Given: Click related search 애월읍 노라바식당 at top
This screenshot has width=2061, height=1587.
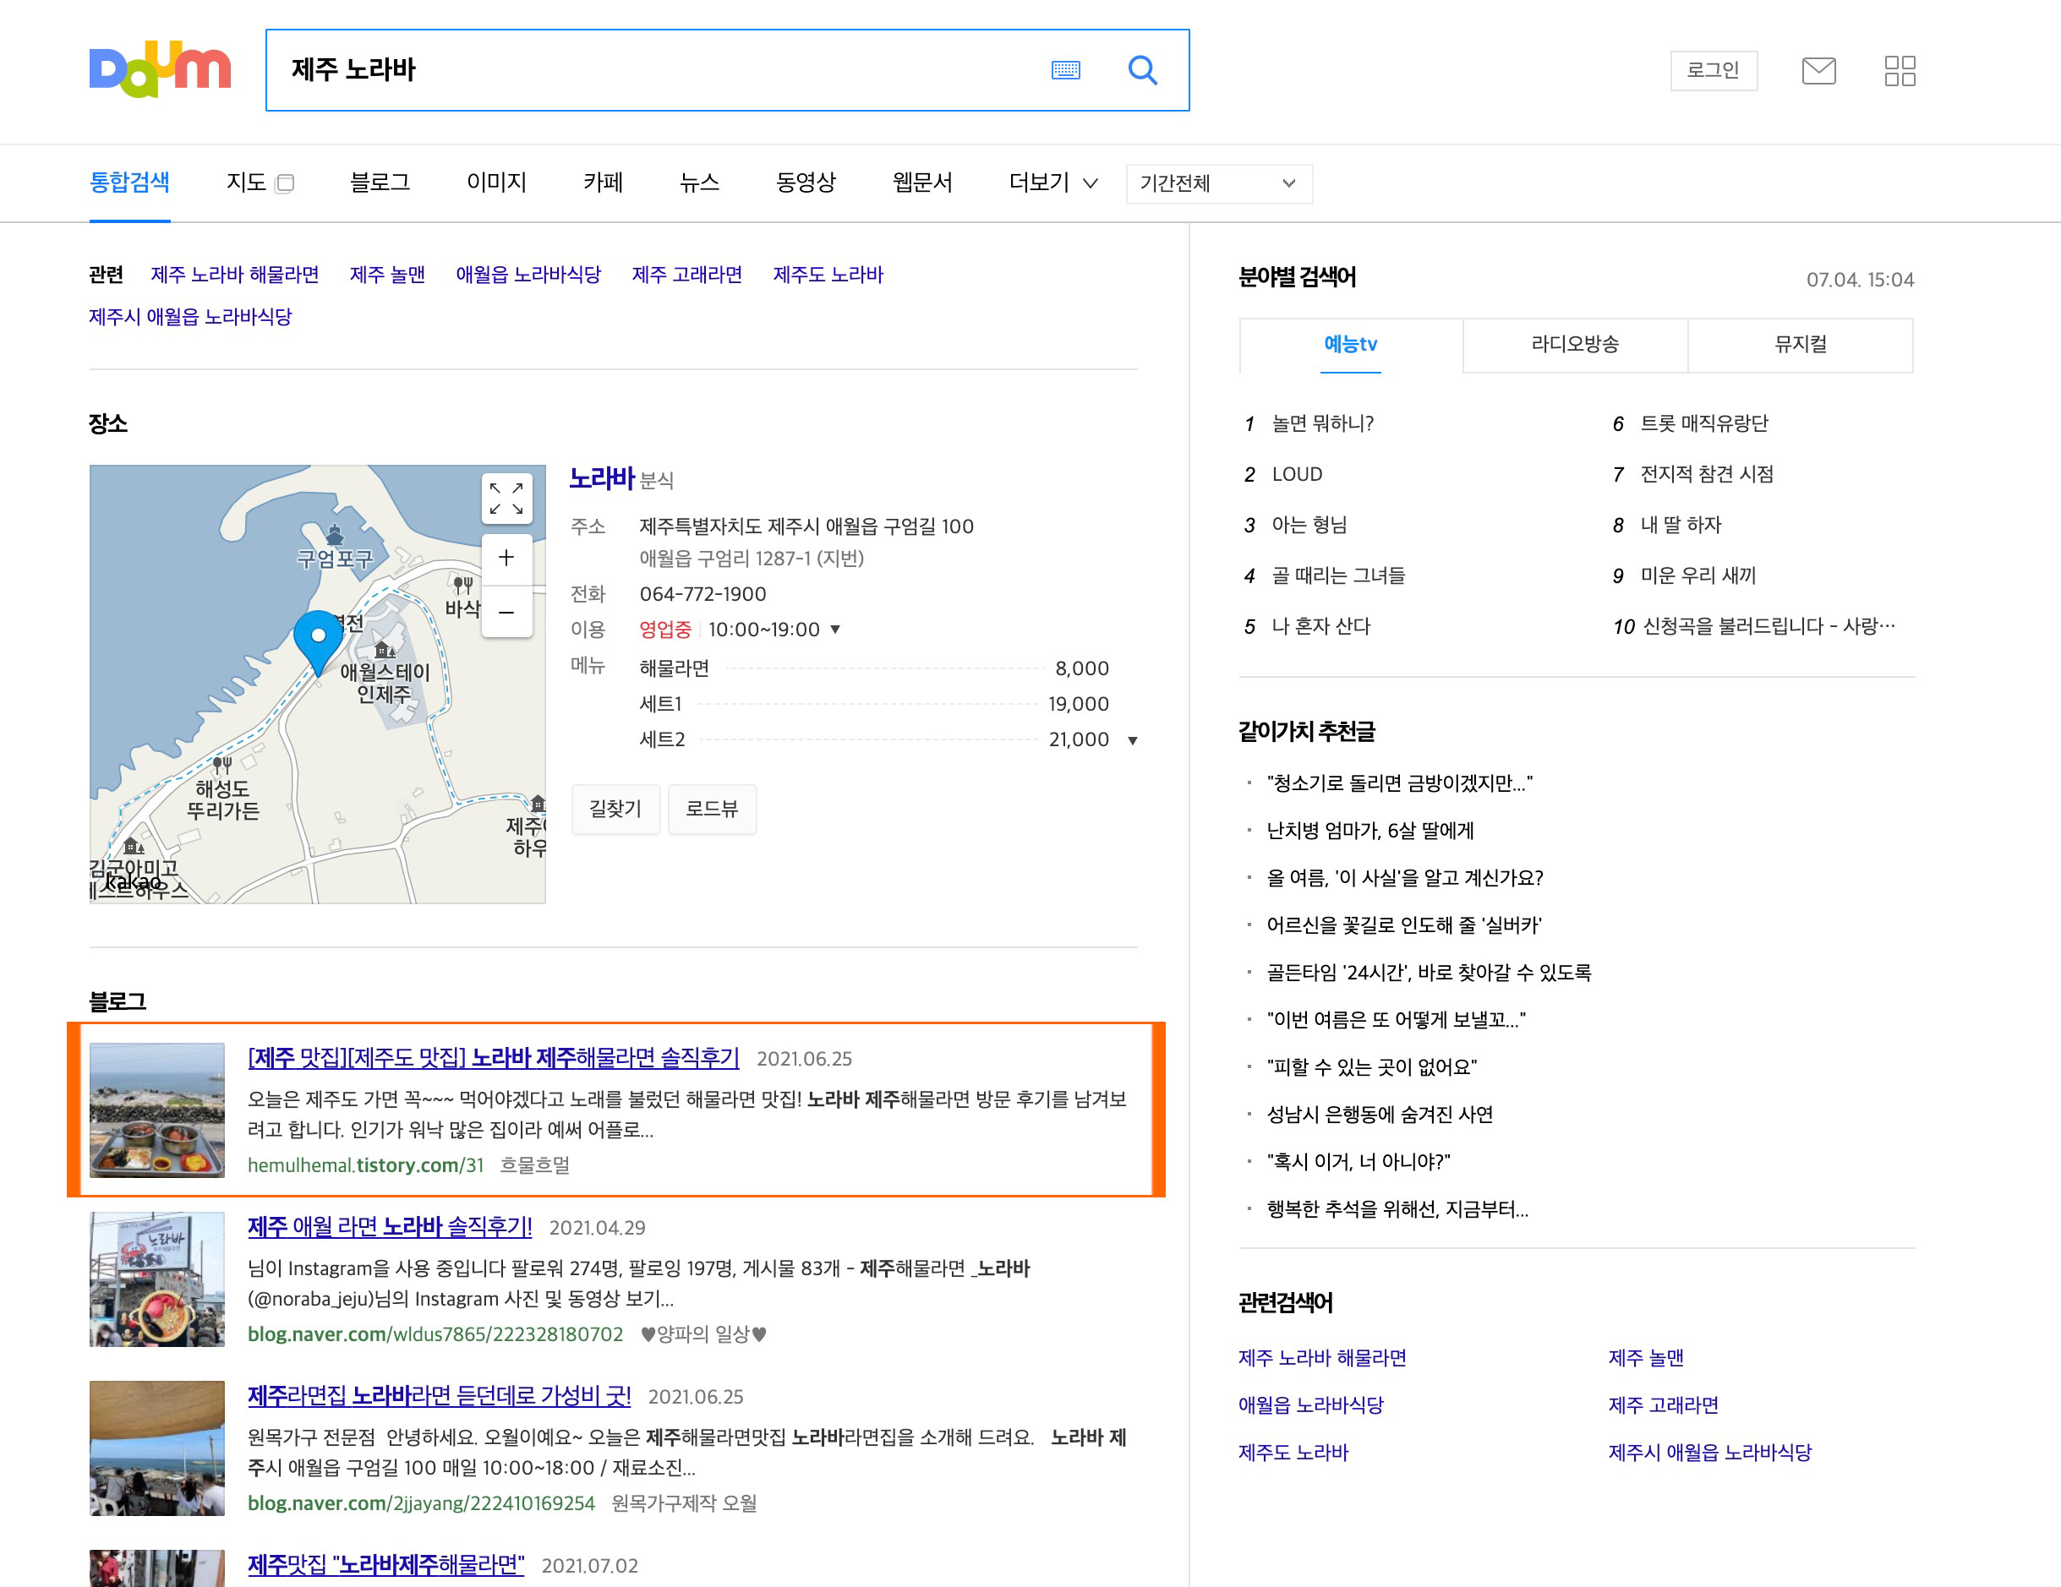Looking at the screenshot, I should (x=528, y=275).
